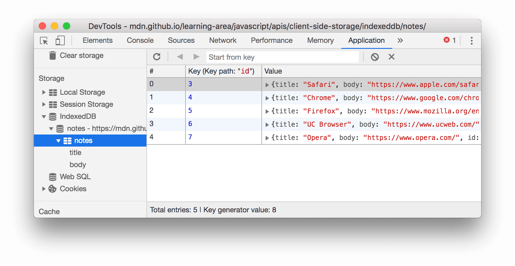Open the DevTools three-dot menu

[x=471, y=41]
